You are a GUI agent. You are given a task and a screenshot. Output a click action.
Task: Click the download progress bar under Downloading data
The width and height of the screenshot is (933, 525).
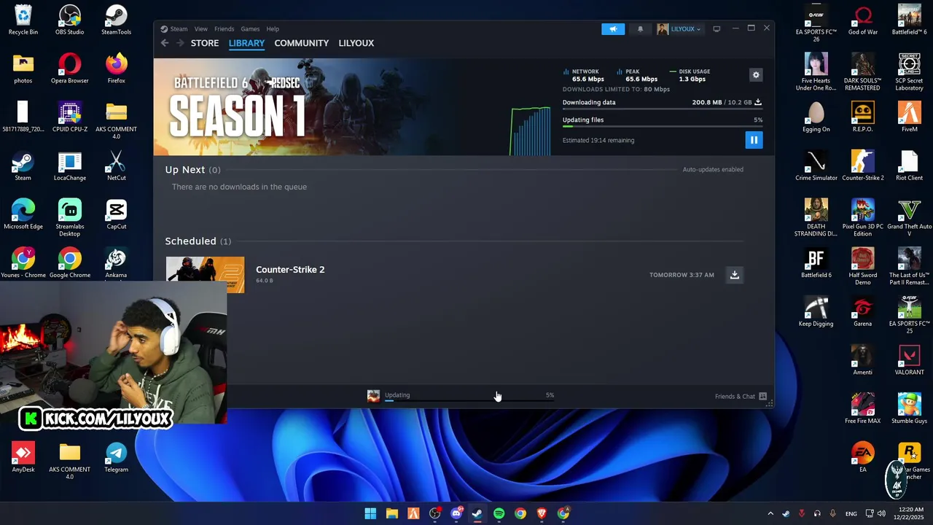click(663, 109)
